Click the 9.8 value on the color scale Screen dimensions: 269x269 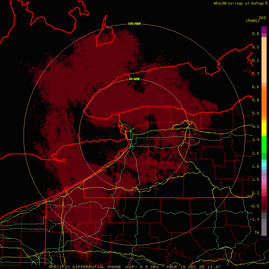coord(256,33)
